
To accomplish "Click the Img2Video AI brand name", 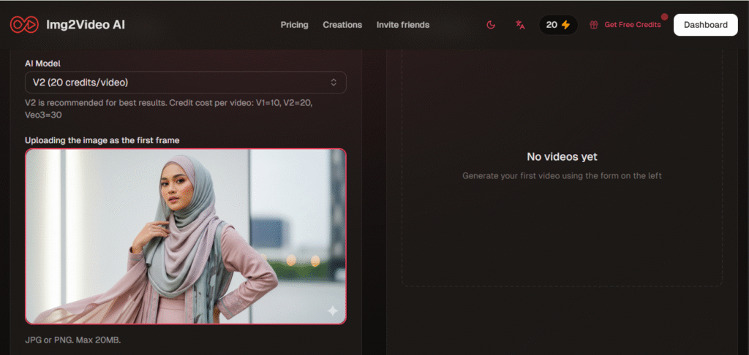I will click(x=86, y=25).
